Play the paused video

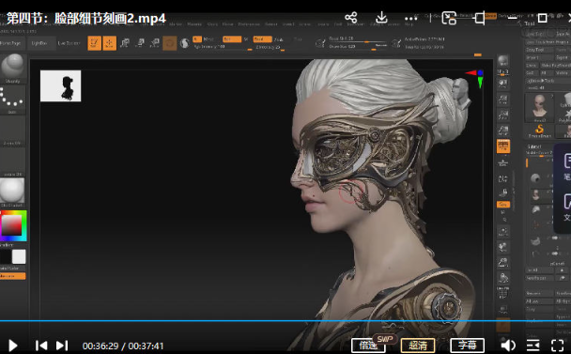[x=13, y=346]
